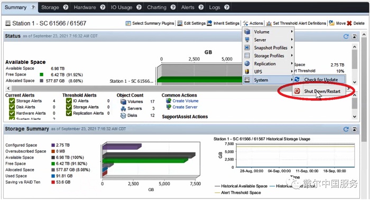Click the Saving vs RAID Ten red swatch
The image size is (370, 200).
click(53, 182)
